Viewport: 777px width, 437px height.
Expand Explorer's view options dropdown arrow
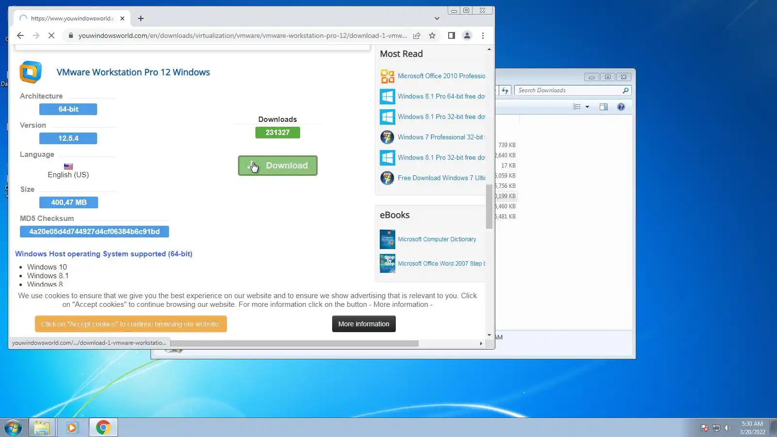[587, 107]
